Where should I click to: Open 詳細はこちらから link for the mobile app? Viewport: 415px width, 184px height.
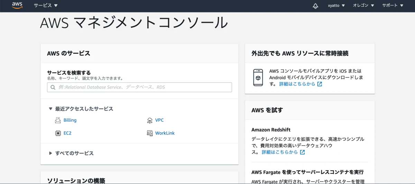click(297, 84)
